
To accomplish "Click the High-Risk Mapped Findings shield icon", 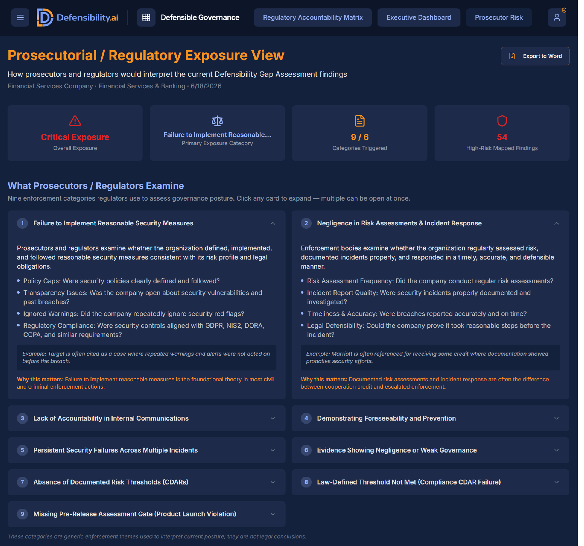I will 502,121.
